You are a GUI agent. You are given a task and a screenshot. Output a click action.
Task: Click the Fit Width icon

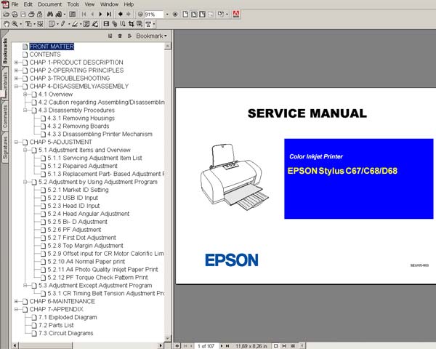pos(203,14)
